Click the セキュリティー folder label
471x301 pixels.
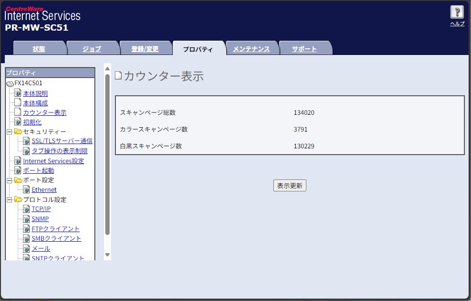pos(45,132)
